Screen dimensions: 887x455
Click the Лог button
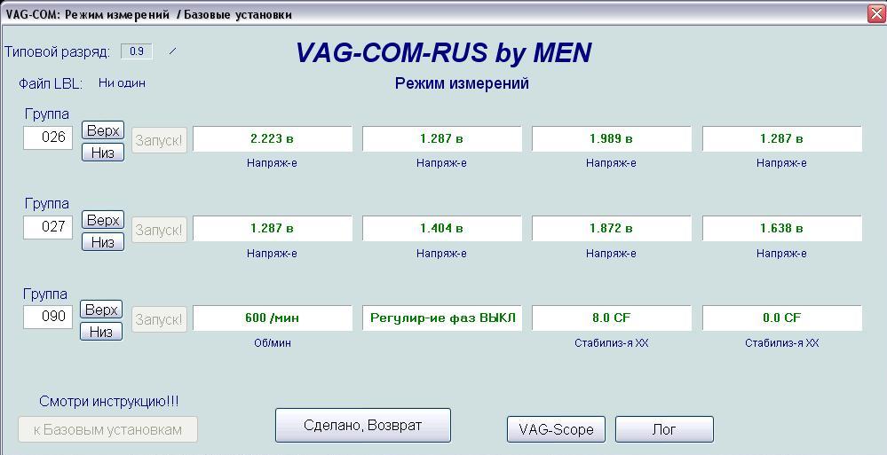(x=664, y=429)
